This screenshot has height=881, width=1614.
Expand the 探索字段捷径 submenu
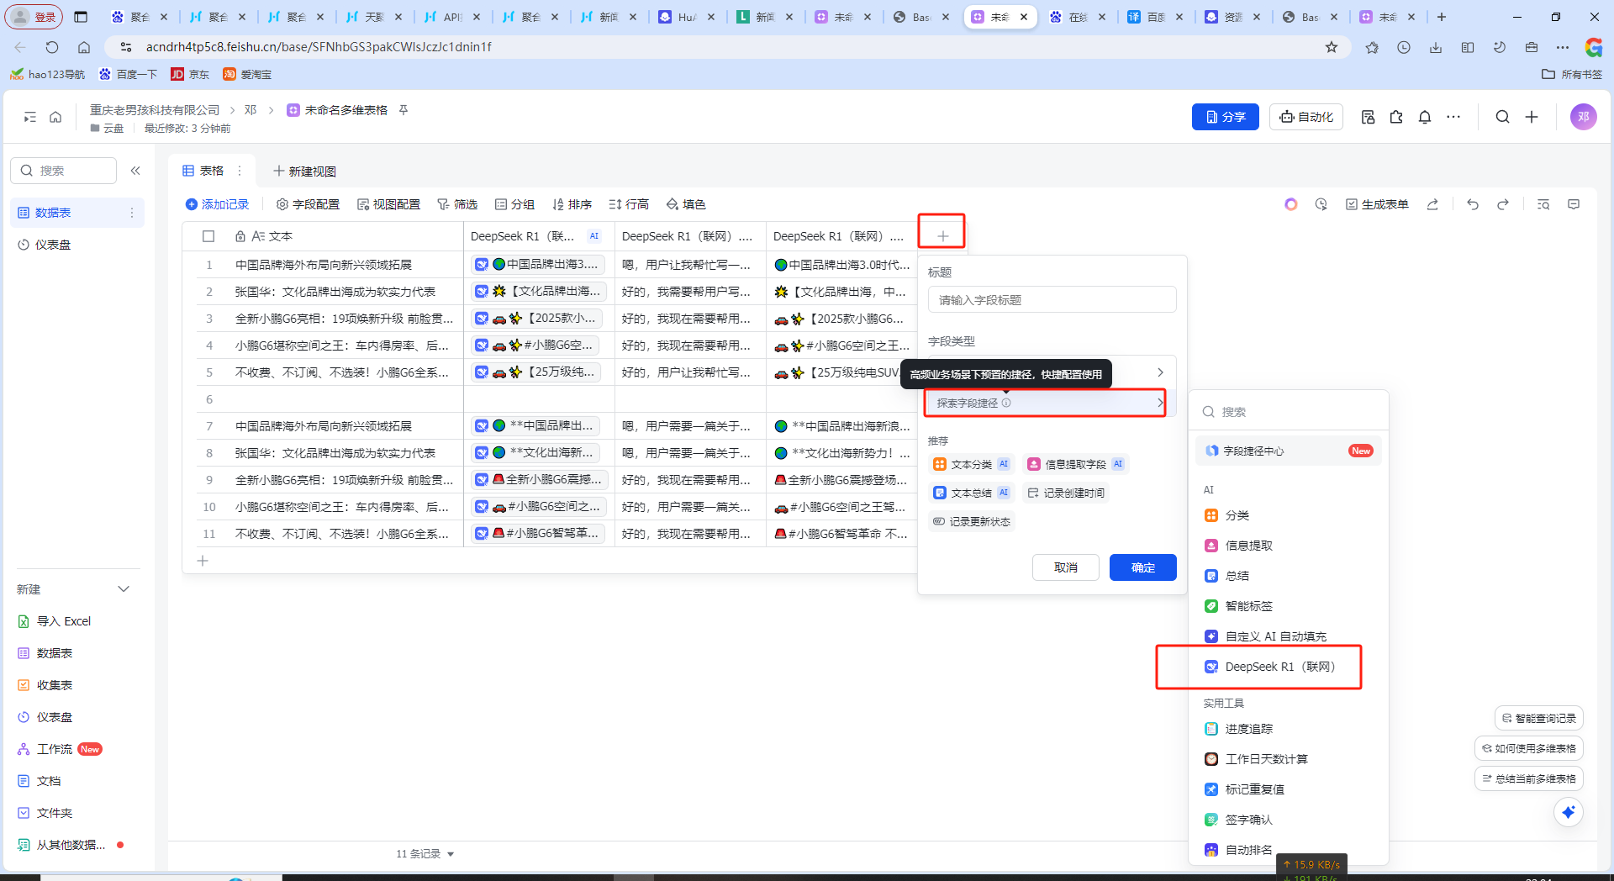click(1045, 403)
